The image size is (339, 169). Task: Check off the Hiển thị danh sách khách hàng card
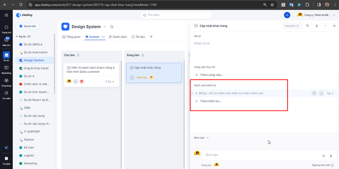[69, 68]
